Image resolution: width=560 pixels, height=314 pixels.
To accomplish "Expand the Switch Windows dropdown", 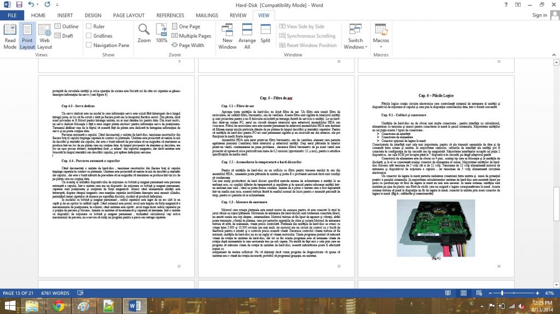I will pos(355,39).
